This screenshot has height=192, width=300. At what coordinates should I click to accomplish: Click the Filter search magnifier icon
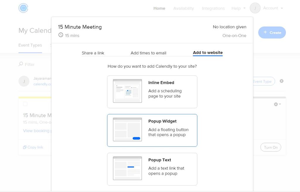click(21, 64)
